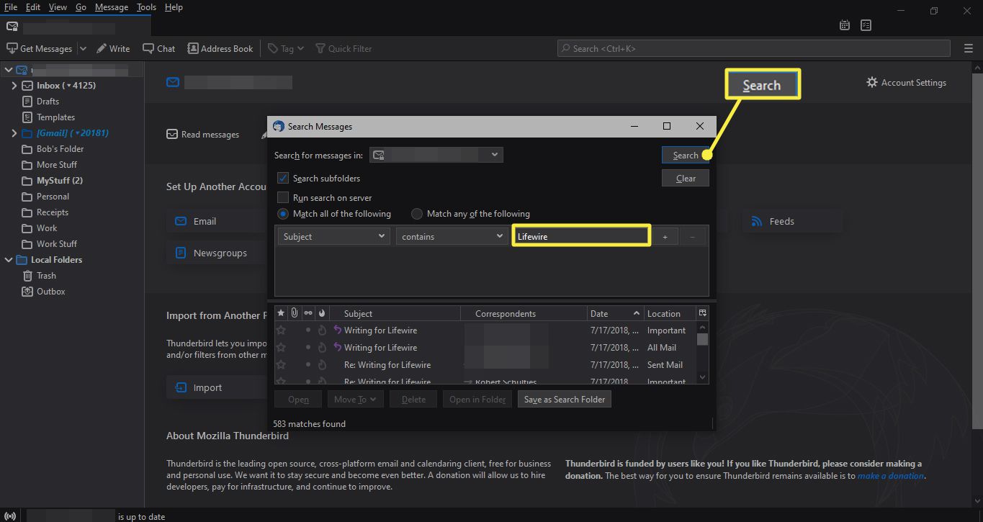Click the Newsgroups setup icon
Viewport: 983px width, 522px height.
(180, 253)
